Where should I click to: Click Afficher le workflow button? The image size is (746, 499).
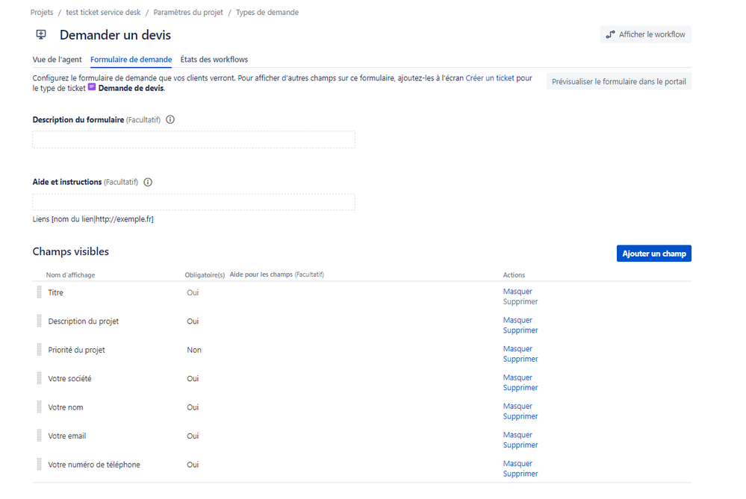pyautogui.click(x=645, y=34)
